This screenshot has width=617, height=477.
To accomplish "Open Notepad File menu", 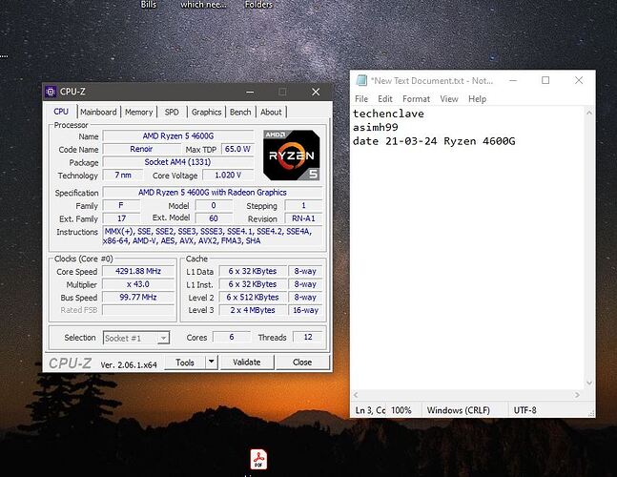I will coord(361,99).
